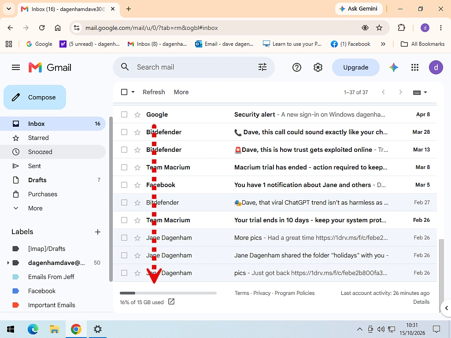
Task: Open the select dropdown arrow beside checkbox
Action: [133, 92]
